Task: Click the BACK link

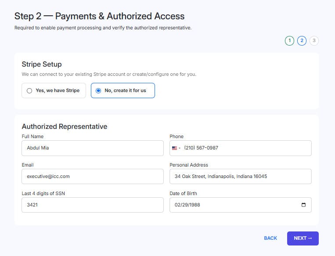Action: (270, 238)
